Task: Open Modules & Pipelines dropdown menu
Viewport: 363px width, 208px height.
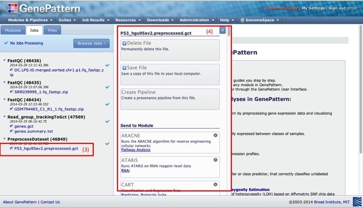Action: tap(30, 20)
